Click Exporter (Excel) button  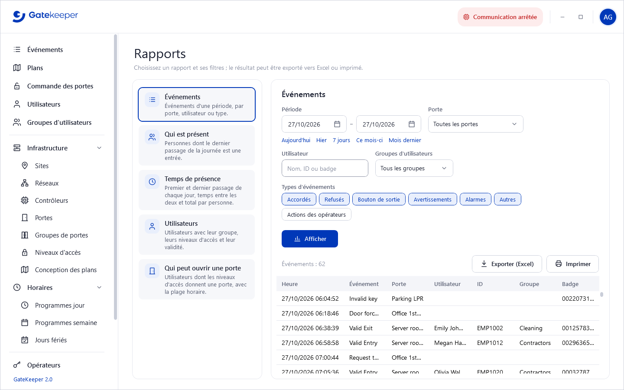pyautogui.click(x=507, y=264)
